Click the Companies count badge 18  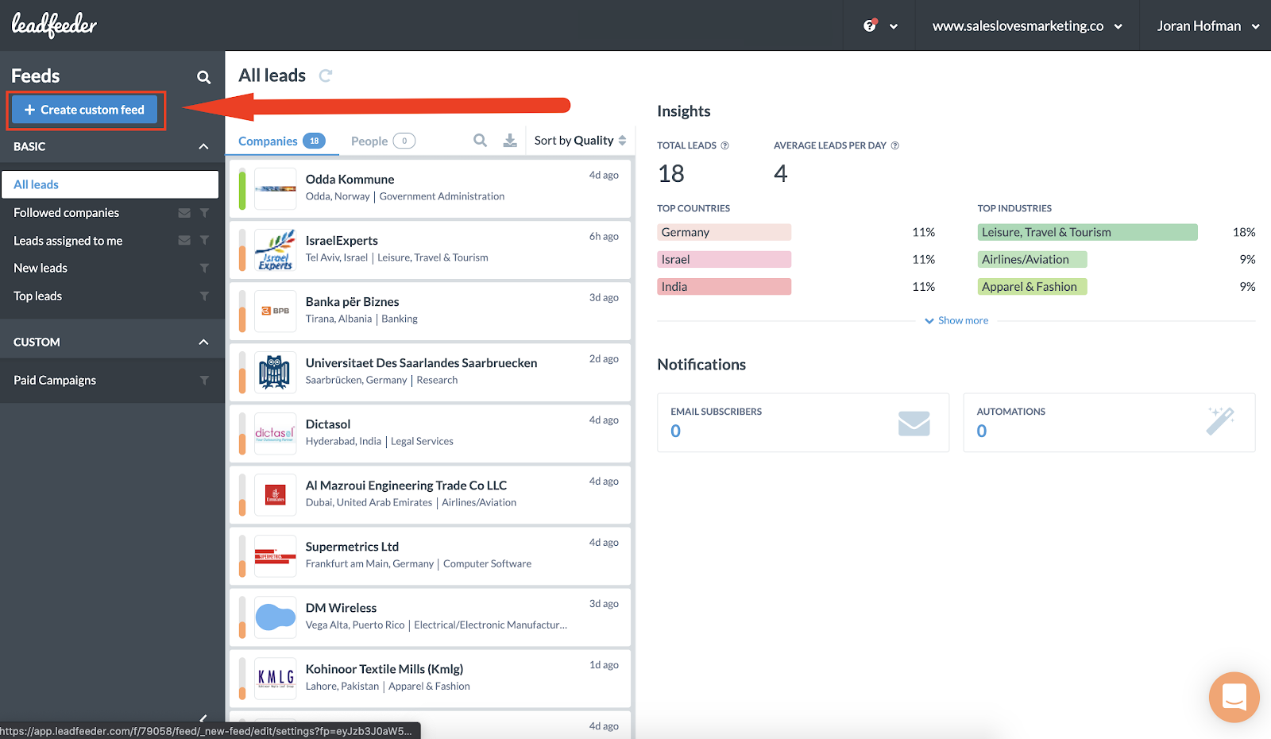point(314,141)
